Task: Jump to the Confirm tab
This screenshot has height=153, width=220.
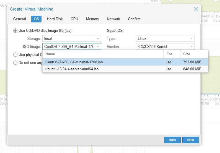Action: [134, 19]
